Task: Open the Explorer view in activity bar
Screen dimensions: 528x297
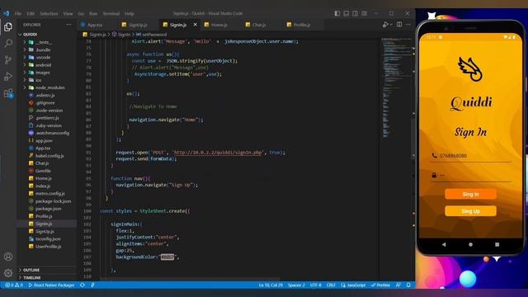Action: click(x=8, y=26)
